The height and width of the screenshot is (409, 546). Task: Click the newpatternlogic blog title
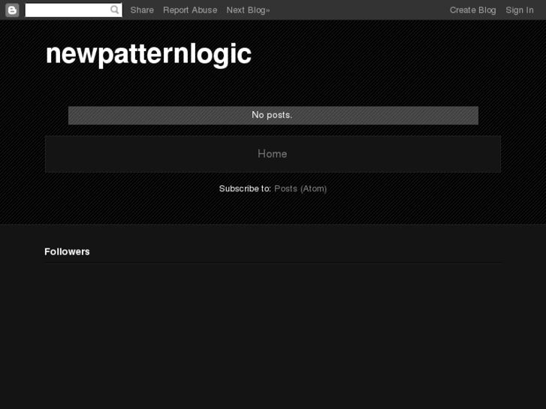149,54
